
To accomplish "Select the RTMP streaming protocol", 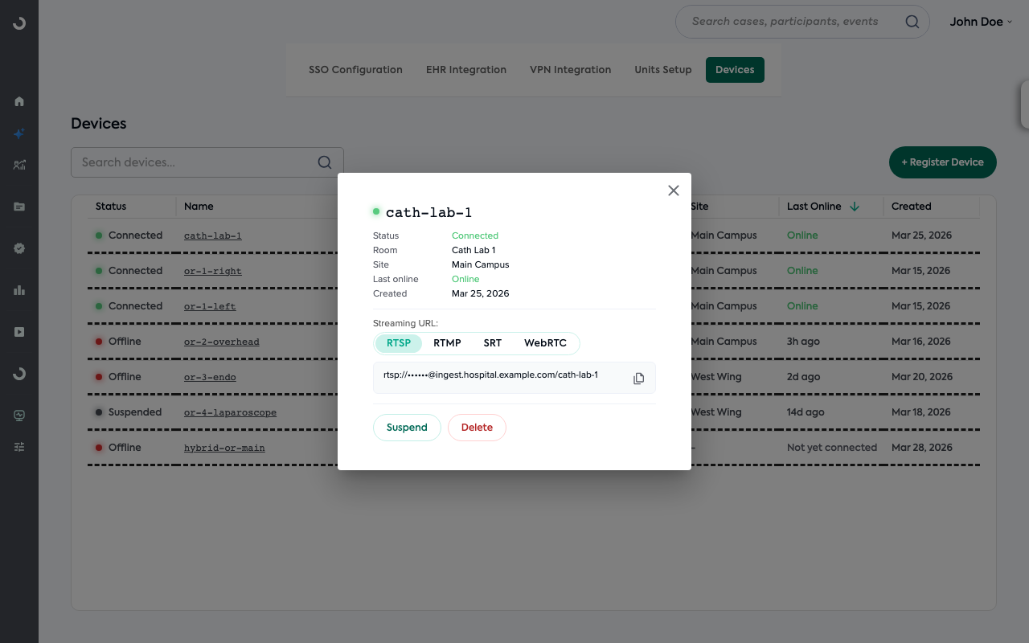I will (x=447, y=343).
